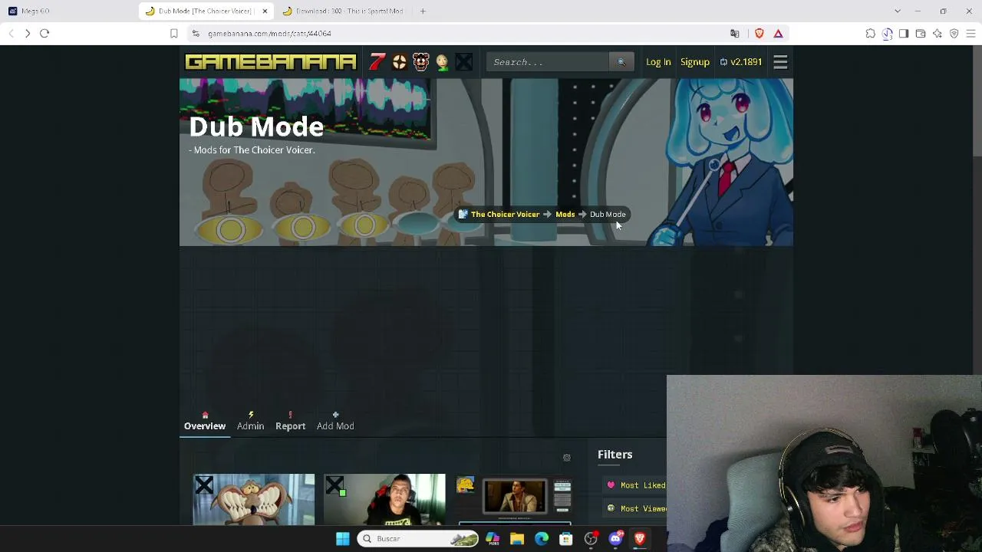Open the Brave browser main menu

971,34
